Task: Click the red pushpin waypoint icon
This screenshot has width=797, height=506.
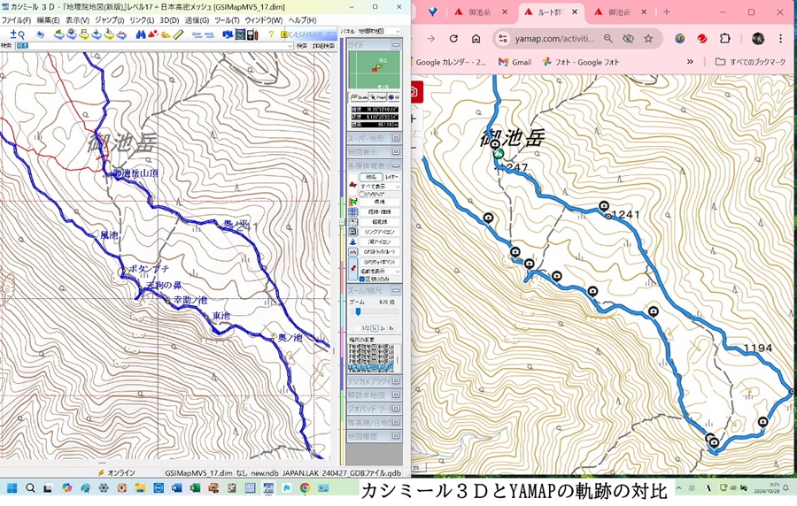Action: (x=353, y=268)
